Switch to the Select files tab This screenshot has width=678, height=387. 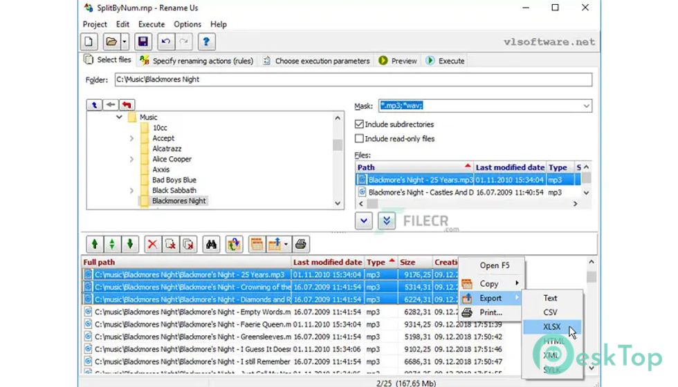pos(108,59)
